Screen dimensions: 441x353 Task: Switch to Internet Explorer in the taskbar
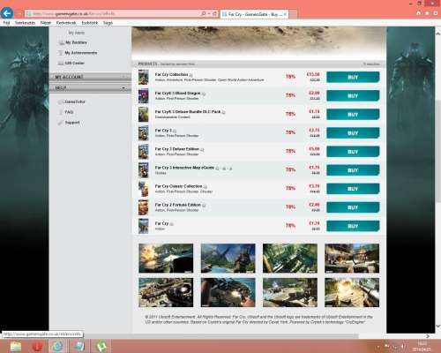[58, 346]
